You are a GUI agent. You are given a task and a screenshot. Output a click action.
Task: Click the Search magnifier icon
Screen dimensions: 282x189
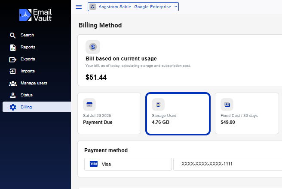(x=12, y=35)
